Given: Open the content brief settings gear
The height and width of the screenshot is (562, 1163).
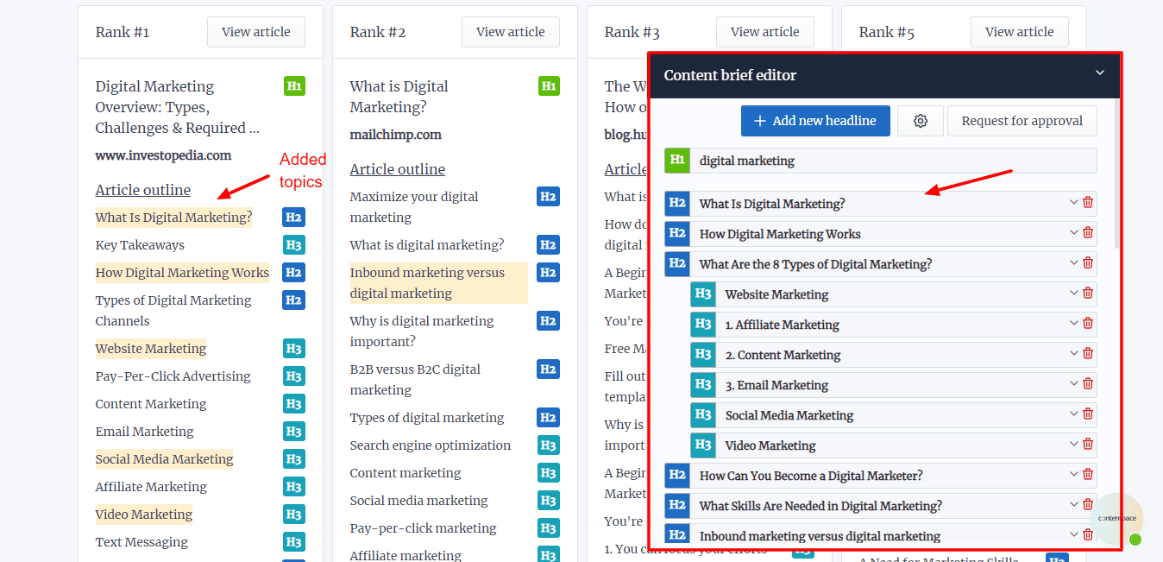Looking at the screenshot, I should [x=920, y=121].
